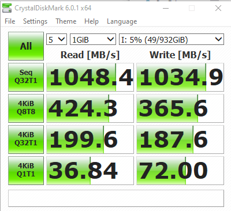
Task: Click the sequential write result 1034.9
Action: tap(180, 77)
